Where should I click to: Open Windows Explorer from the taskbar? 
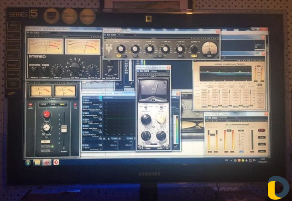(37, 163)
